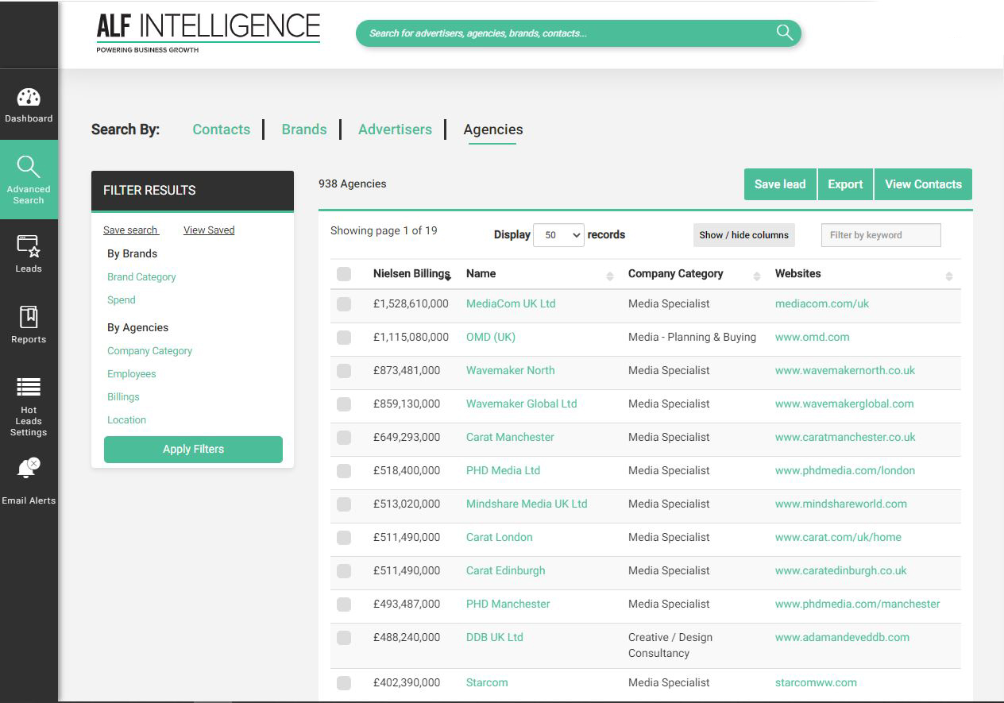Visit the mediacom.com/uk website link
The width and height of the screenshot is (1004, 703).
pyautogui.click(x=822, y=304)
